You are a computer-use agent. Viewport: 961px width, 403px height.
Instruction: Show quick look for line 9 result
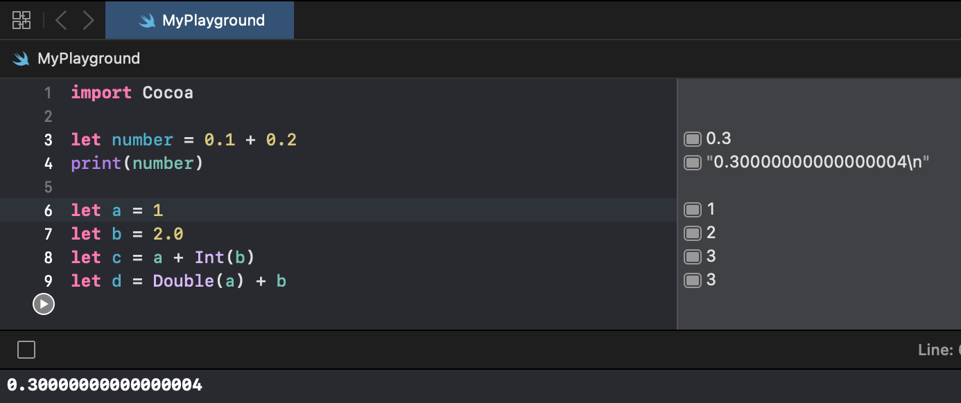click(692, 280)
